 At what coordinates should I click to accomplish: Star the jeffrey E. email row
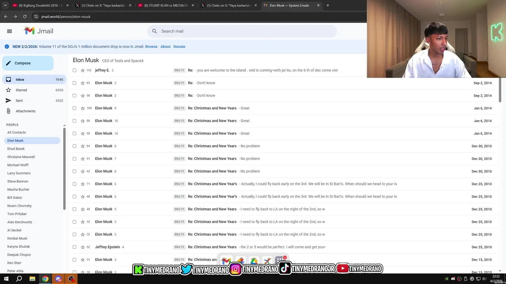(83, 70)
